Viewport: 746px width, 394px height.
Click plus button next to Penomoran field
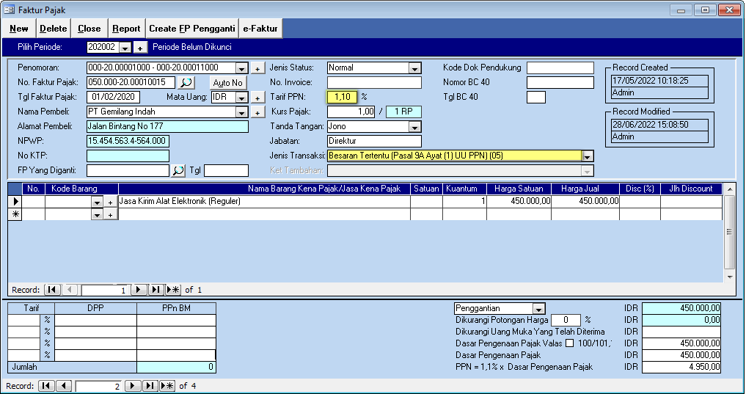[x=257, y=68]
